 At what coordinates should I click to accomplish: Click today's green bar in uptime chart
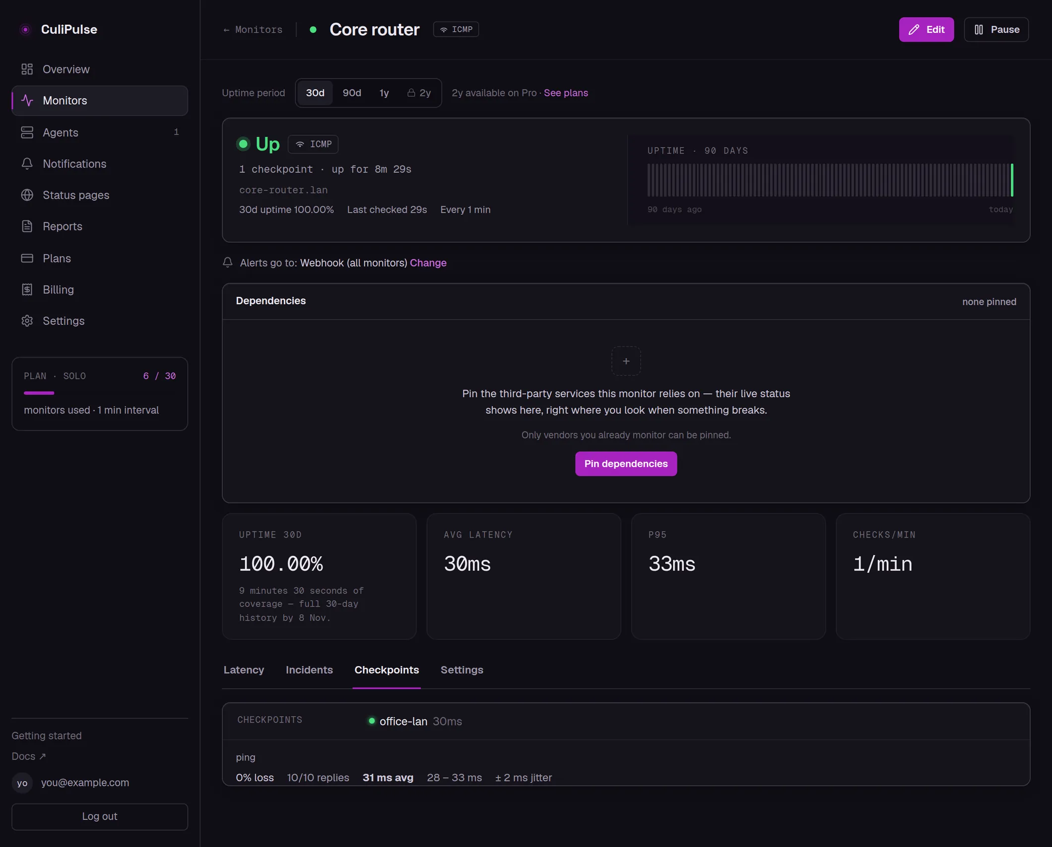coord(1012,180)
